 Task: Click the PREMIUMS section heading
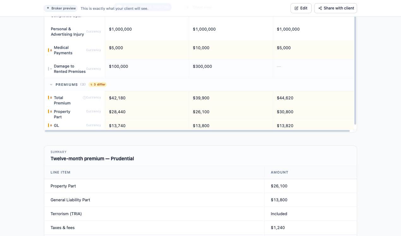coord(67,85)
